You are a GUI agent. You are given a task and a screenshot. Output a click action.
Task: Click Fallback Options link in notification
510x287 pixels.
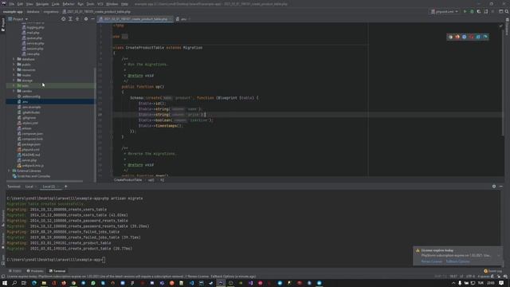click(457, 261)
